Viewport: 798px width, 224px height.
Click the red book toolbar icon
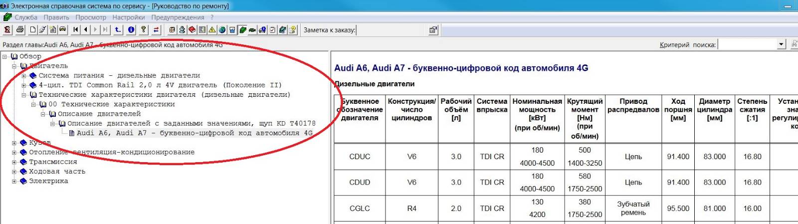pyautogui.click(x=192, y=29)
